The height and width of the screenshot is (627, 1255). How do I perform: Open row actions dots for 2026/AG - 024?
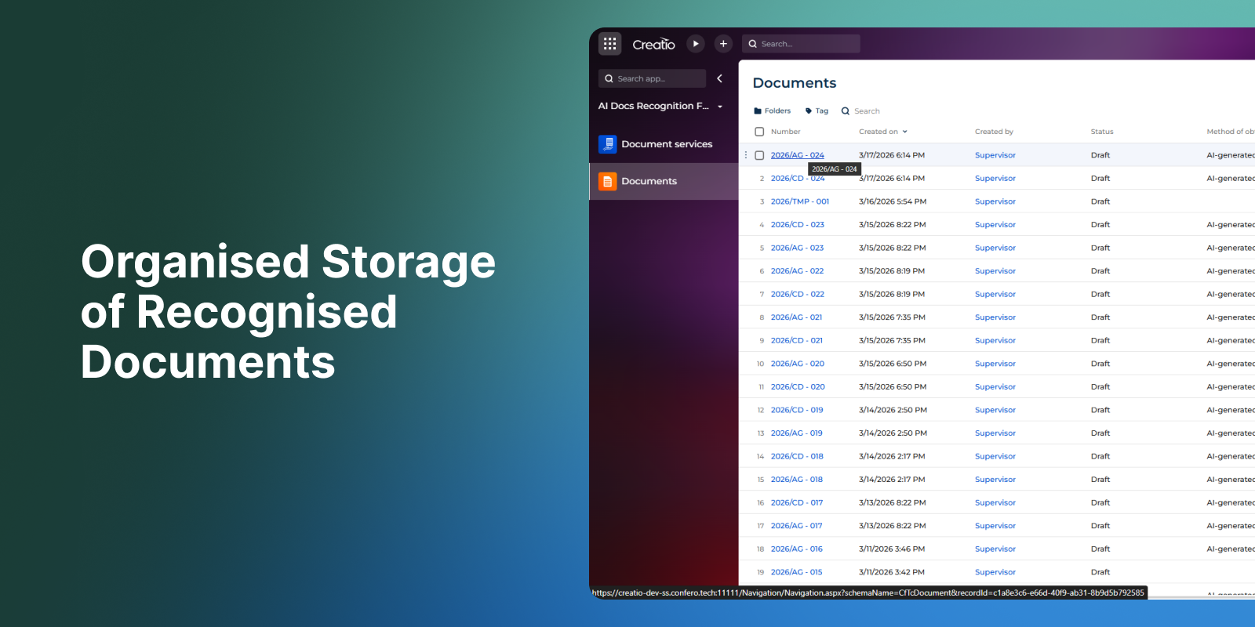(746, 155)
